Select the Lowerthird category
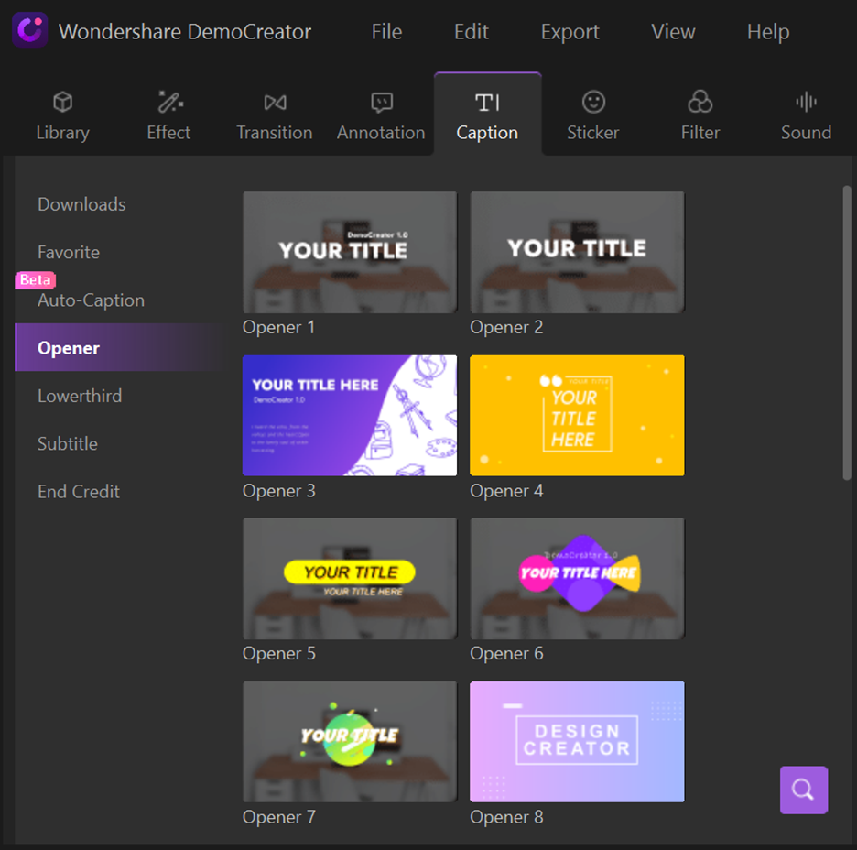Image resolution: width=857 pixels, height=850 pixels. click(80, 396)
